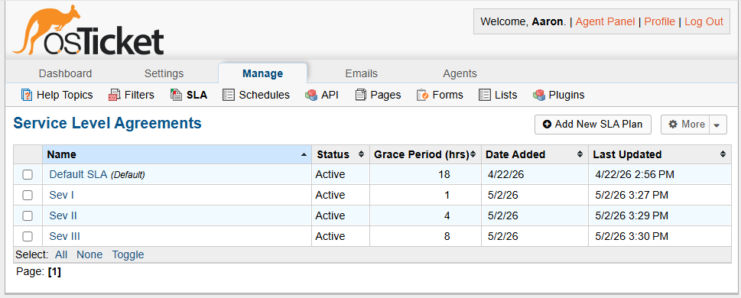Click the Schedules list icon
The height and width of the screenshot is (298, 741).
[228, 95]
